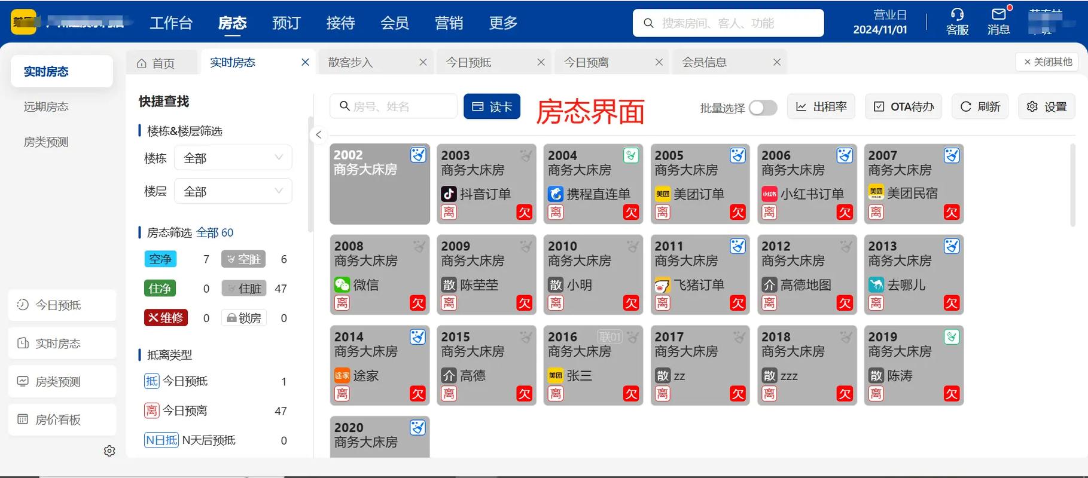Click the cleaning icon on room 2020
The height and width of the screenshot is (478, 1088).
[x=418, y=428]
